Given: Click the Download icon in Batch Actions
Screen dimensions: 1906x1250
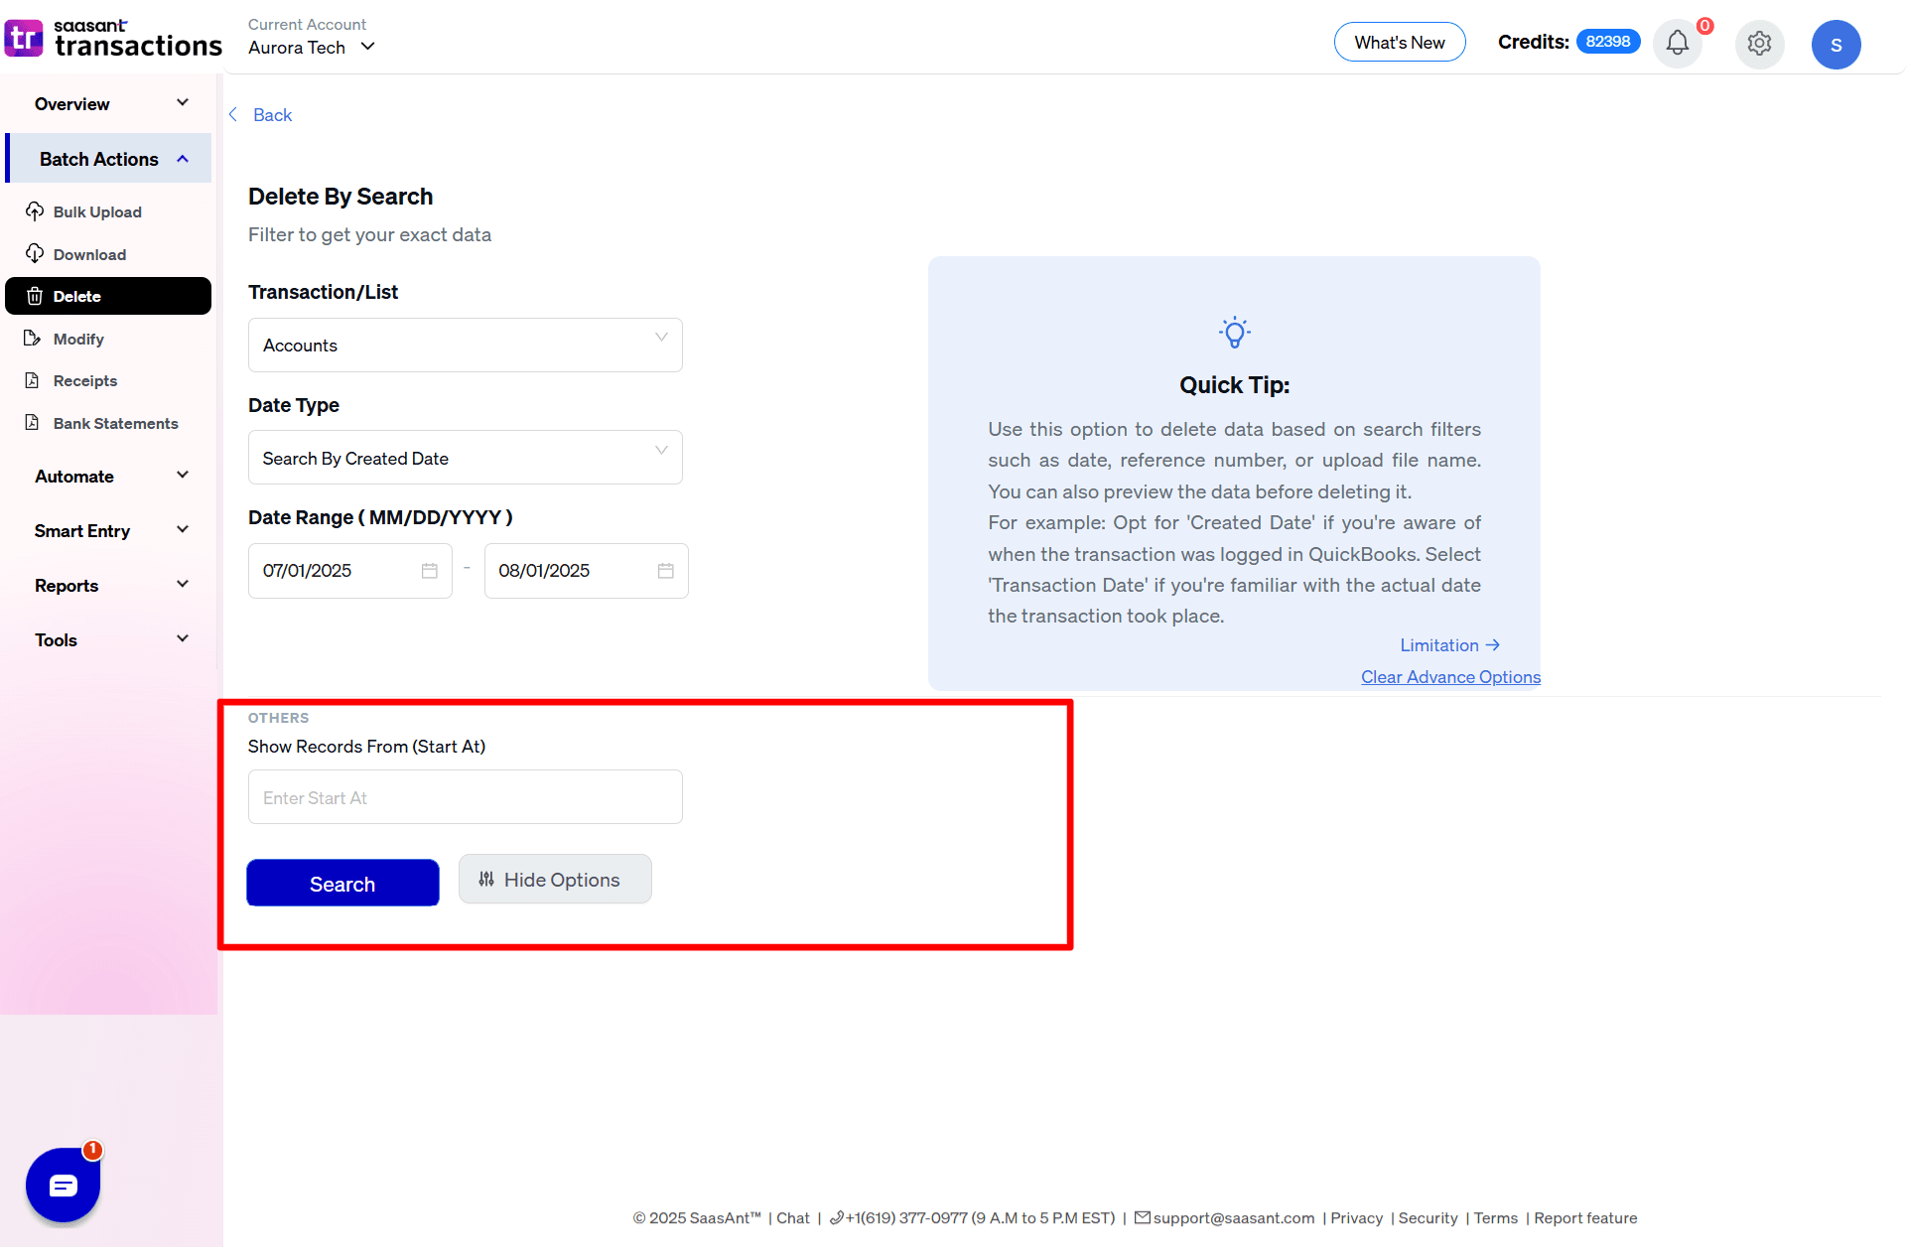Looking at the screenshot, I should (35, 254).
